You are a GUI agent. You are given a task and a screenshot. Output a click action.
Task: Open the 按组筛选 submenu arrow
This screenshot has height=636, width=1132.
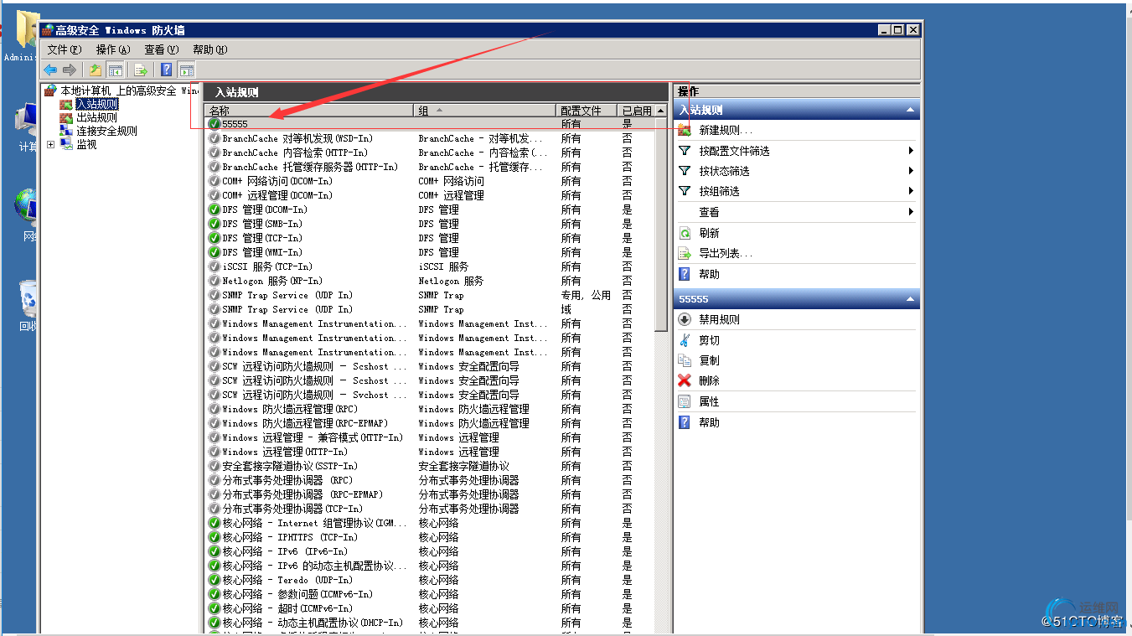(x=911, y=191)
